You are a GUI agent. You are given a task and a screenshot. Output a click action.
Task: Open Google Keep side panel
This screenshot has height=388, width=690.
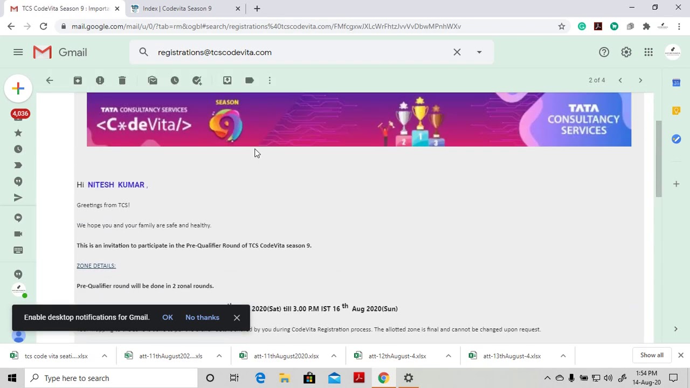[676, 110]
